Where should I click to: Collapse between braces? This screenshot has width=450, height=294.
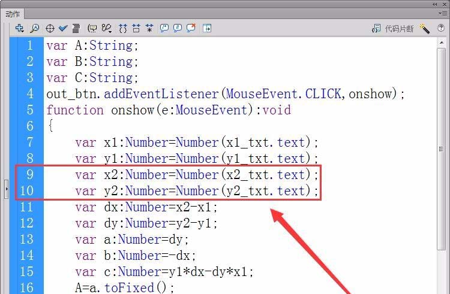(123, 28)
